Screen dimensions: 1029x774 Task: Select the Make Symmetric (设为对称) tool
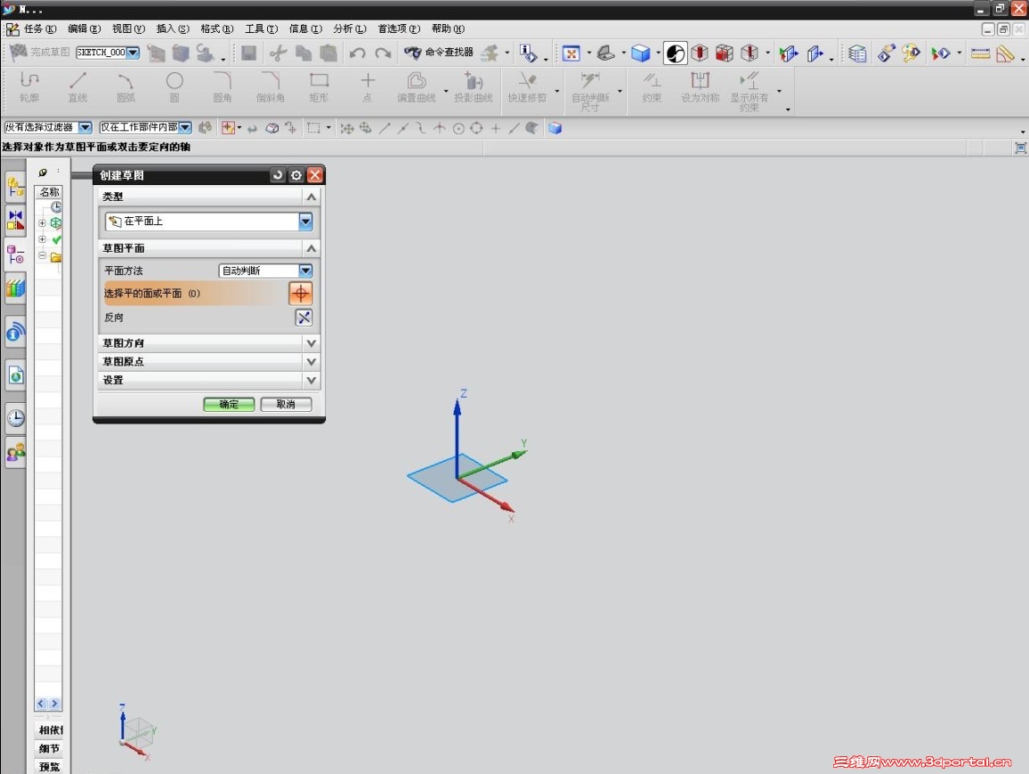click(700, 87)
